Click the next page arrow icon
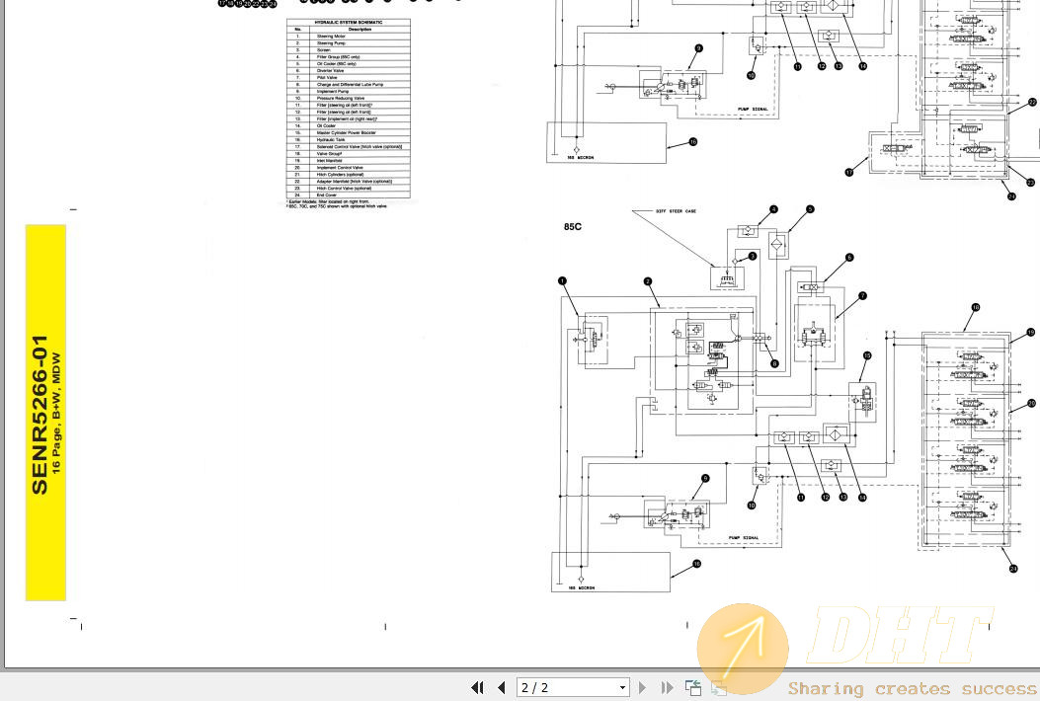 click(642, 687)
